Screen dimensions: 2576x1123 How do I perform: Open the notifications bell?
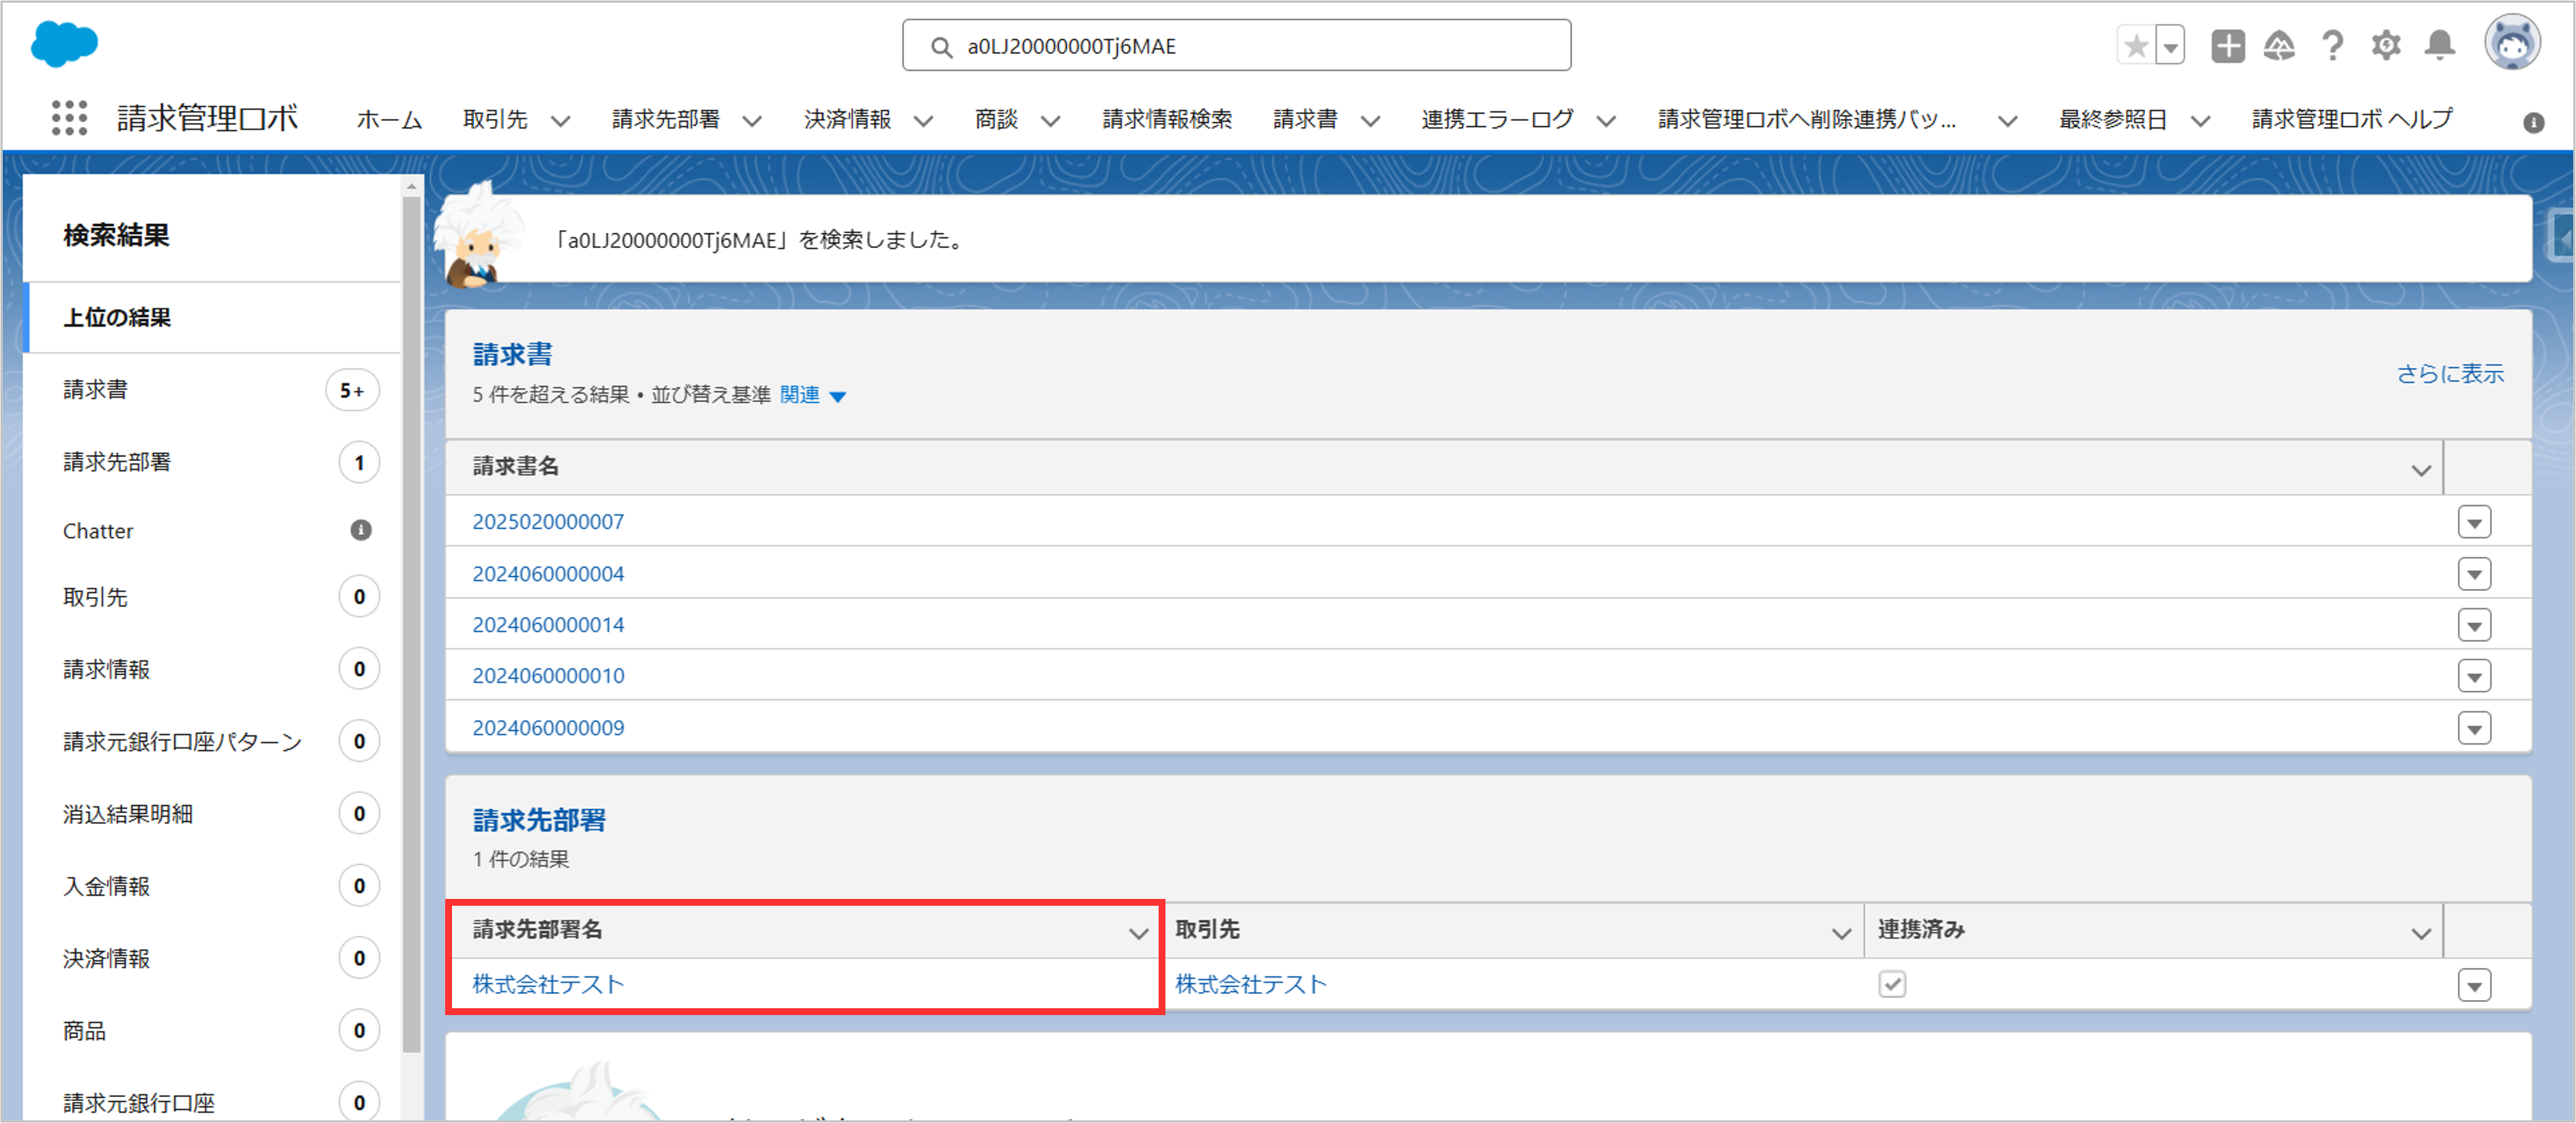coord(2439,46)
